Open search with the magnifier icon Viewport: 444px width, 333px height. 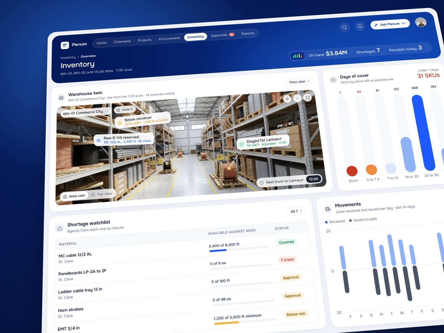pos(344,27)
